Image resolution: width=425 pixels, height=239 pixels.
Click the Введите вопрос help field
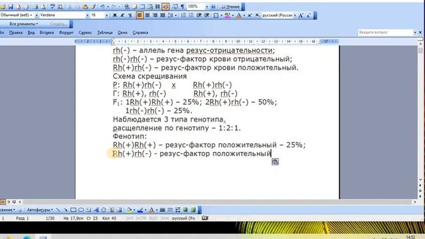385,33
